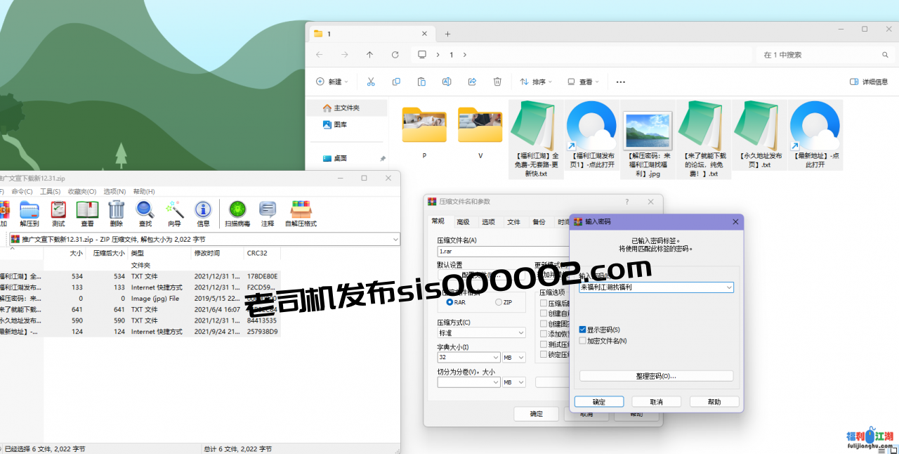Open the 查找 (Find) magnifier tool
899x454 pixels.
[x=145, y=210]
